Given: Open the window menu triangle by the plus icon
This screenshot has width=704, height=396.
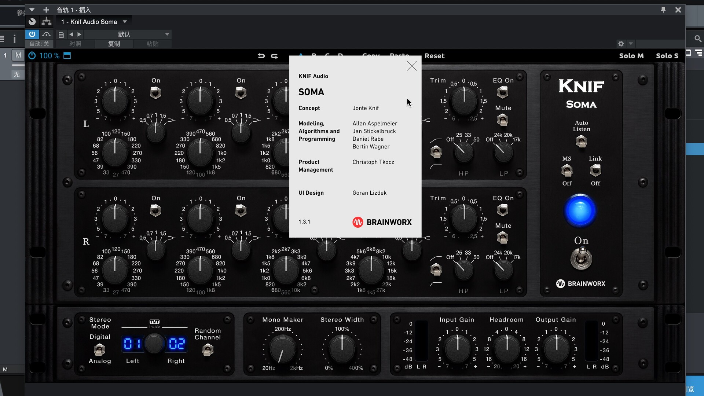Looking at the screenshot, I should pyautogui.click(x=32, y=10).
